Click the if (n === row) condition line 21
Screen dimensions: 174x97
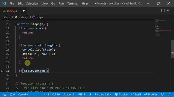tap(33, 28)
